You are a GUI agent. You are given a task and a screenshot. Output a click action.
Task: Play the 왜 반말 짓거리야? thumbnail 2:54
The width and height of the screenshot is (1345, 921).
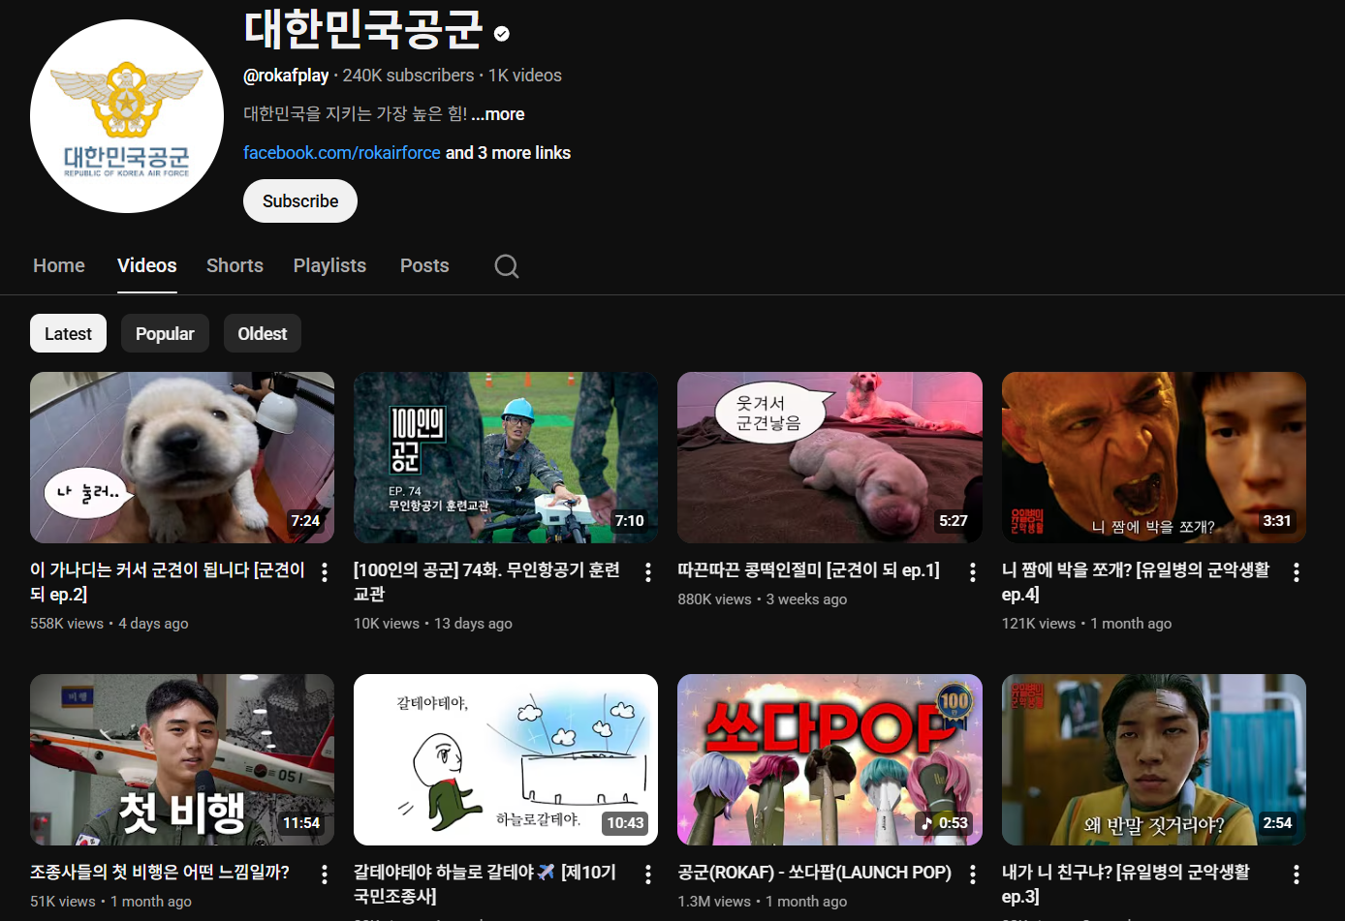click(1154, 760)
